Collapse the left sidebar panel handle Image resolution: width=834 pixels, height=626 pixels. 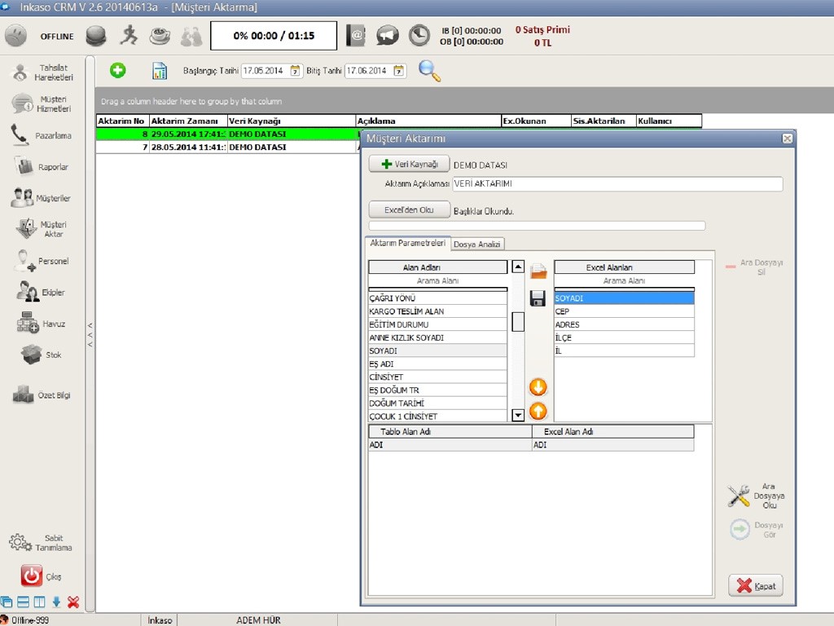pyautogui.click(x=90, y=335)
